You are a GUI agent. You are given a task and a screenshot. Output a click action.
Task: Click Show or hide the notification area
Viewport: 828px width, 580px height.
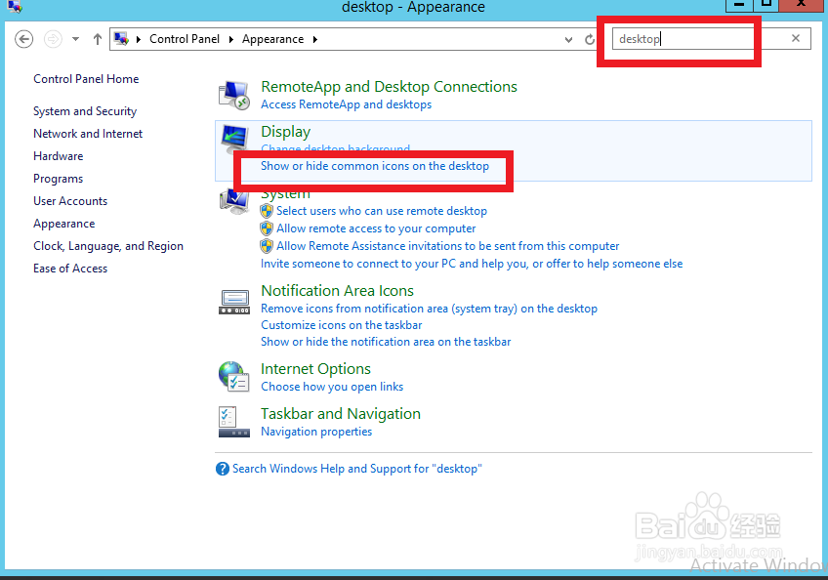tap(386, 342)
